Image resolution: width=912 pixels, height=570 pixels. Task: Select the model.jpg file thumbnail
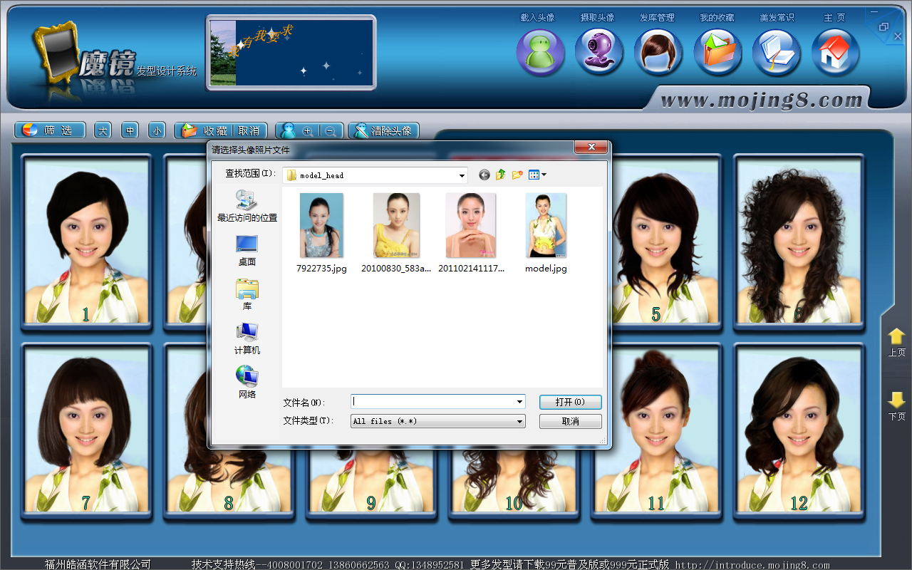tap(546, 226)
